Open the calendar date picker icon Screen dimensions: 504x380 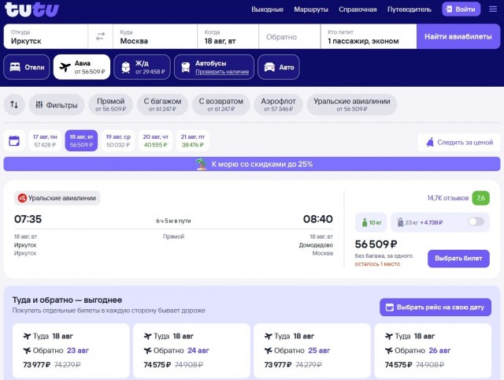14,141
